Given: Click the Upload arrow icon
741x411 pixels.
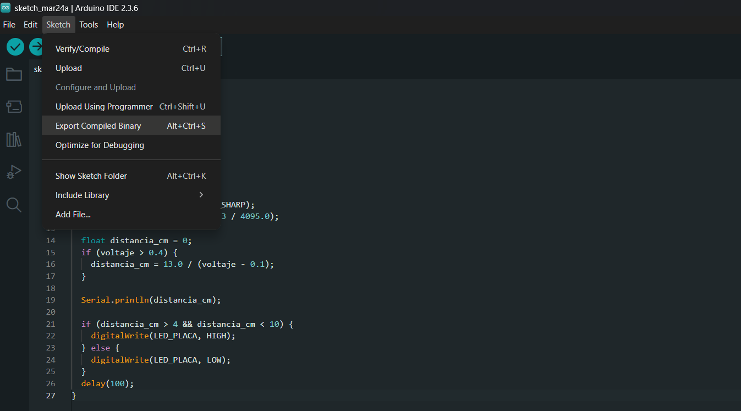Looking at the screenshot, I should (x=36, y=47).
